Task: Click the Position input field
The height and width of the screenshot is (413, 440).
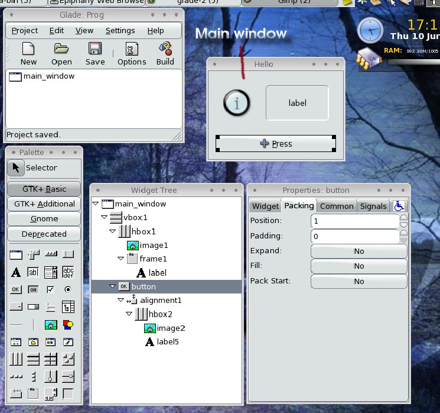Action: point(355,221)
